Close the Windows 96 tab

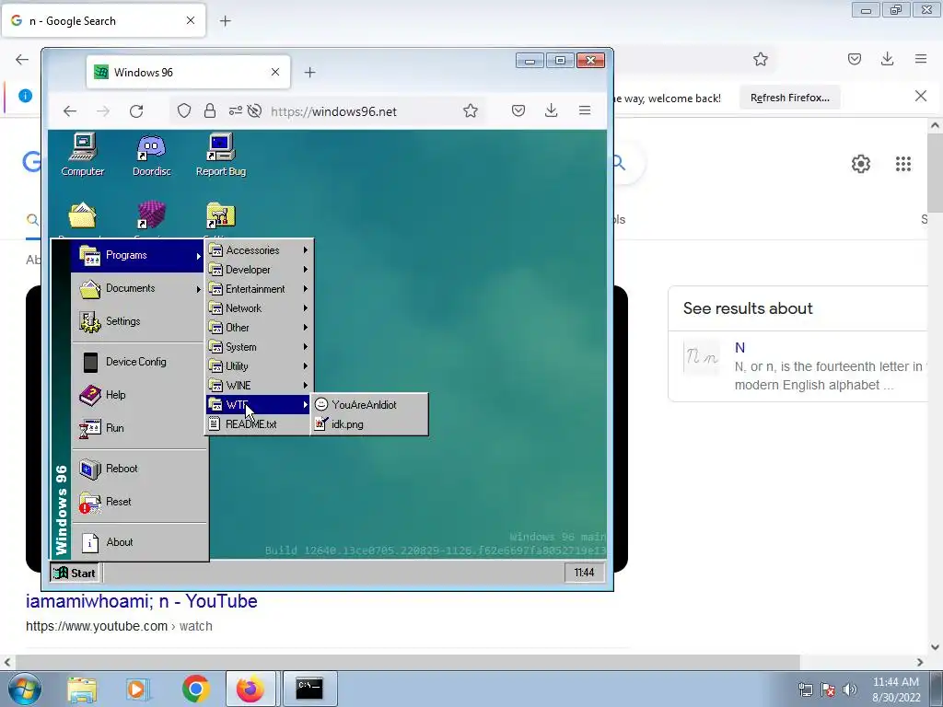tap(274, 72)
